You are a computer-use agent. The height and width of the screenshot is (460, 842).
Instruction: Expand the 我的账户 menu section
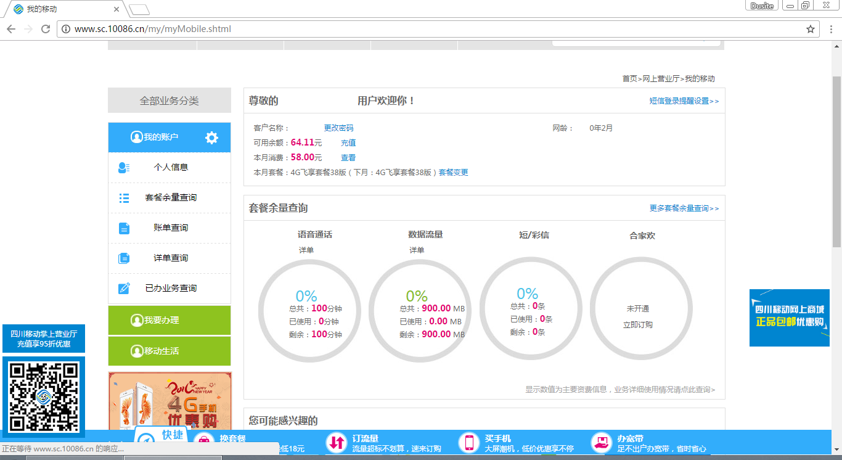(x=170, y=137)
